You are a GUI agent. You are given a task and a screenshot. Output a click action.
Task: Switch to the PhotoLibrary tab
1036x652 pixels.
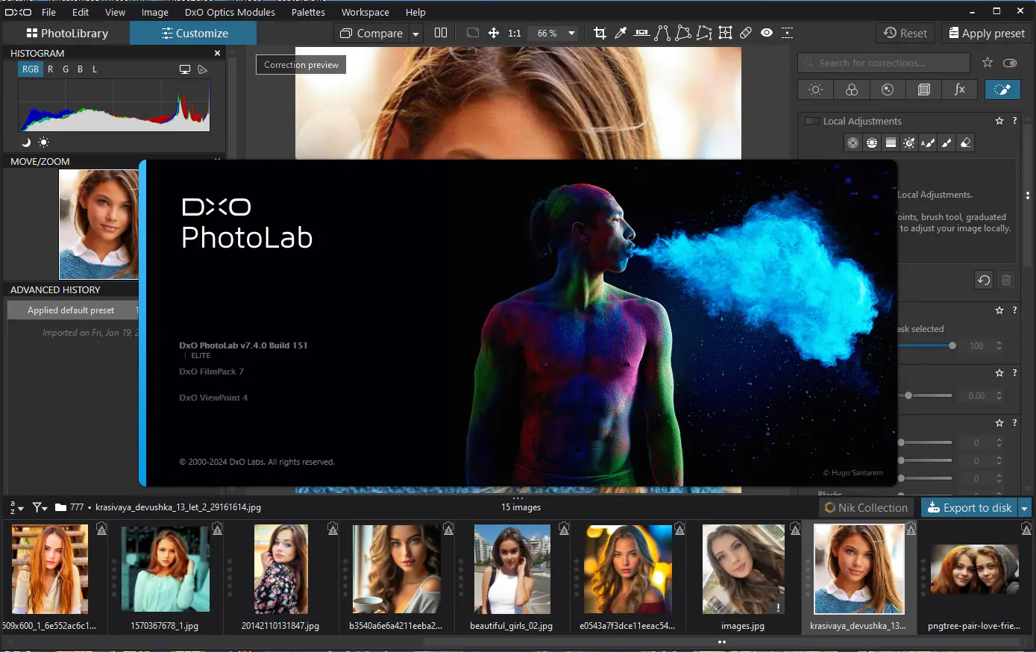66,33
